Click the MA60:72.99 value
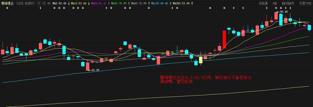The image size is (313, 107). point(139,4)
